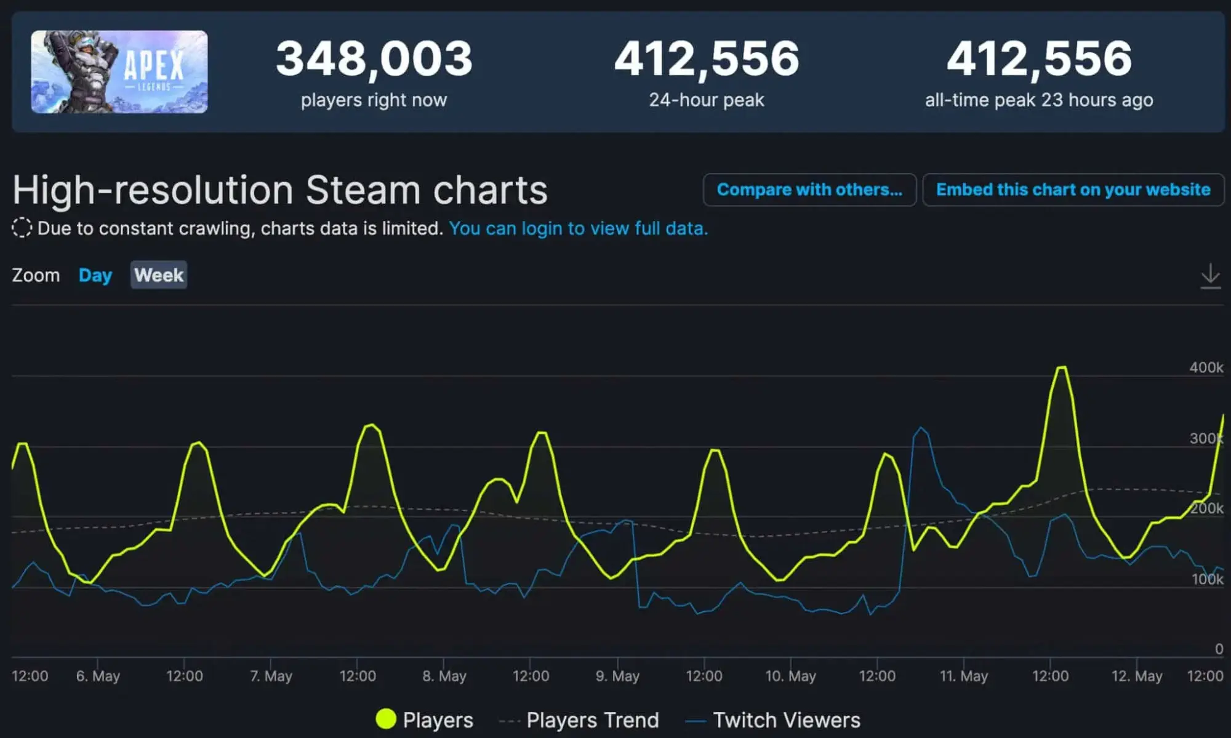Follow the login to view full data link
1231x738 pixels.
(x=578, y=228)
